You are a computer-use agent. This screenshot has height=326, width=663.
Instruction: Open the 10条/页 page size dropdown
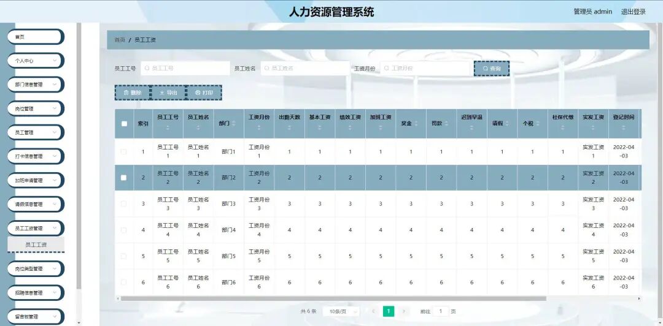[341, 312]
